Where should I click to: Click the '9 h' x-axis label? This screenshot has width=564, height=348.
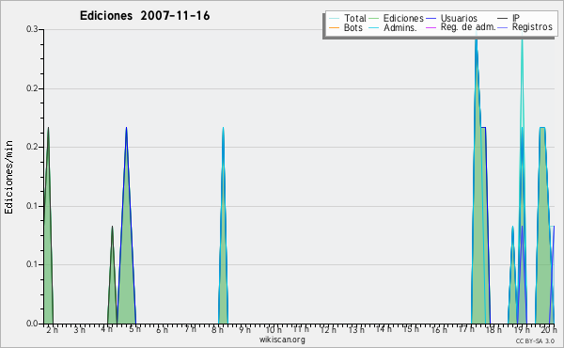[245, 329]
